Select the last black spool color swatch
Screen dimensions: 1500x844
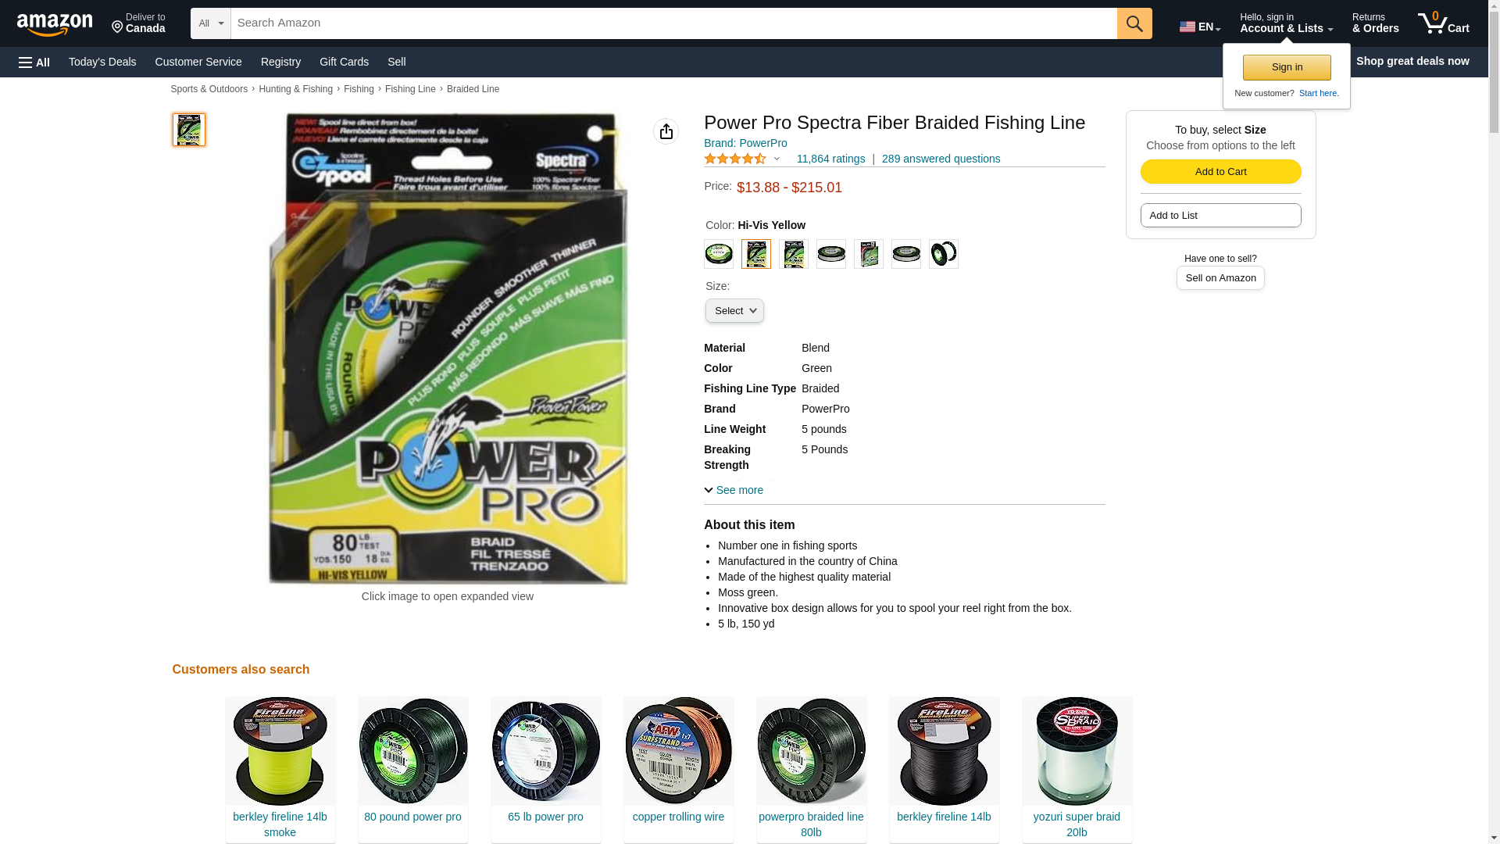944,254
